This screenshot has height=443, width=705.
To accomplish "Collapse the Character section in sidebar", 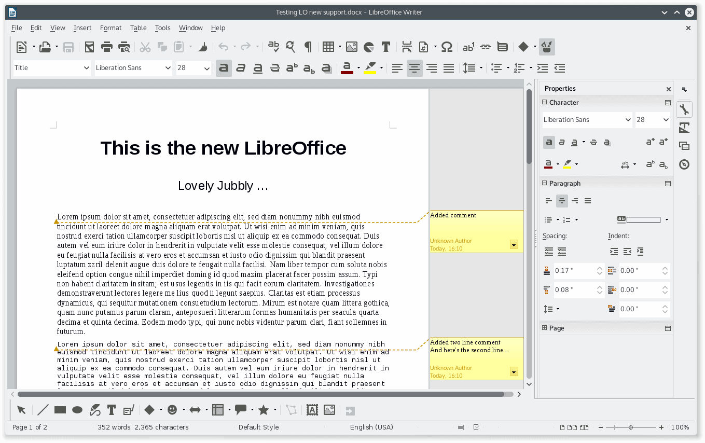I will tap(545, 102).
